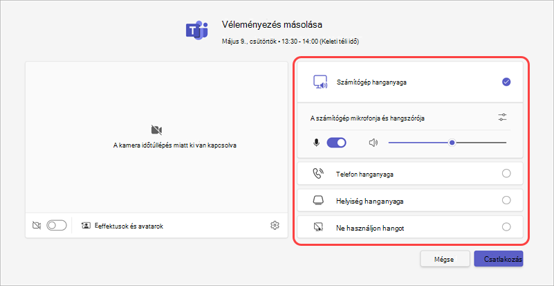Open audio device settings sliders icon
This screenshot has height=286, width=554.
coord(502,118)
